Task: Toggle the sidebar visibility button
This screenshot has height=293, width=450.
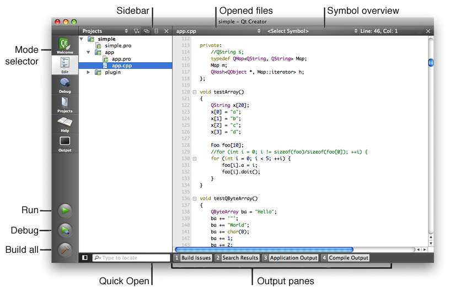Action: coord(85,258)
